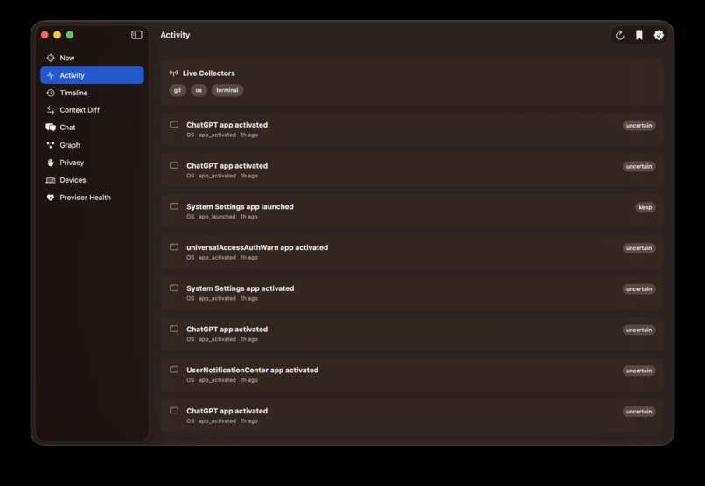705x486 pixels.
Task: Click window icon beside System Settings app launched
Action: coord(174,206)
